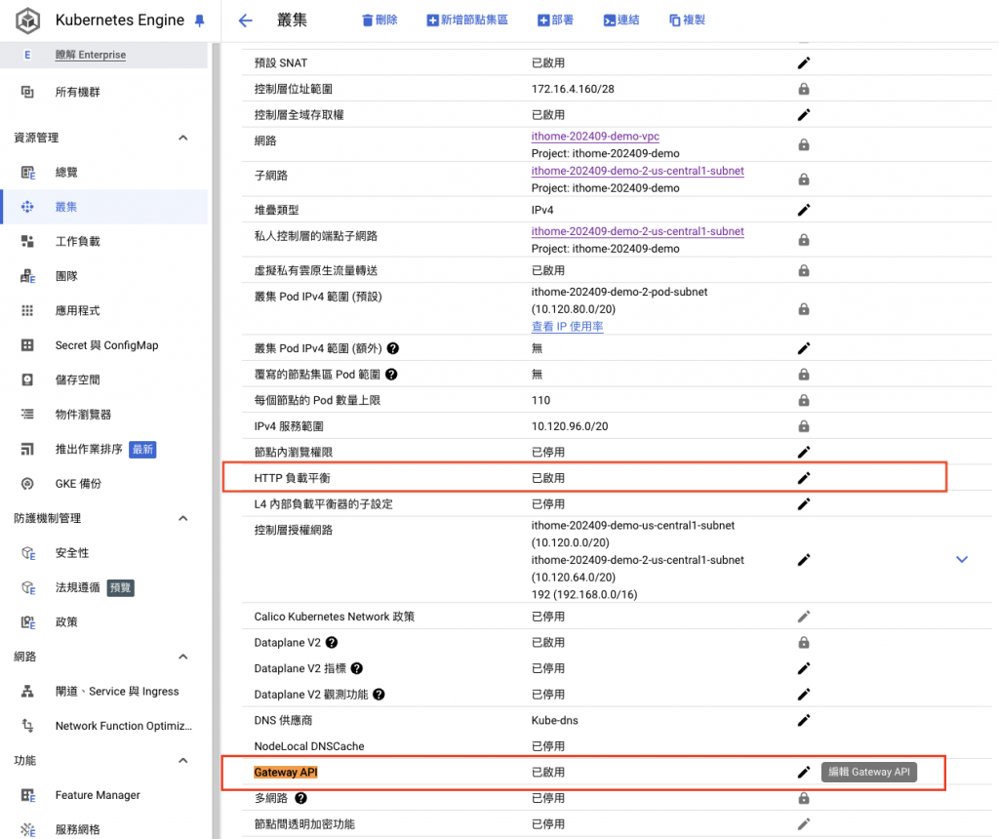
Task: Click the 安全性 shield icon
Action: pos(28,553)
